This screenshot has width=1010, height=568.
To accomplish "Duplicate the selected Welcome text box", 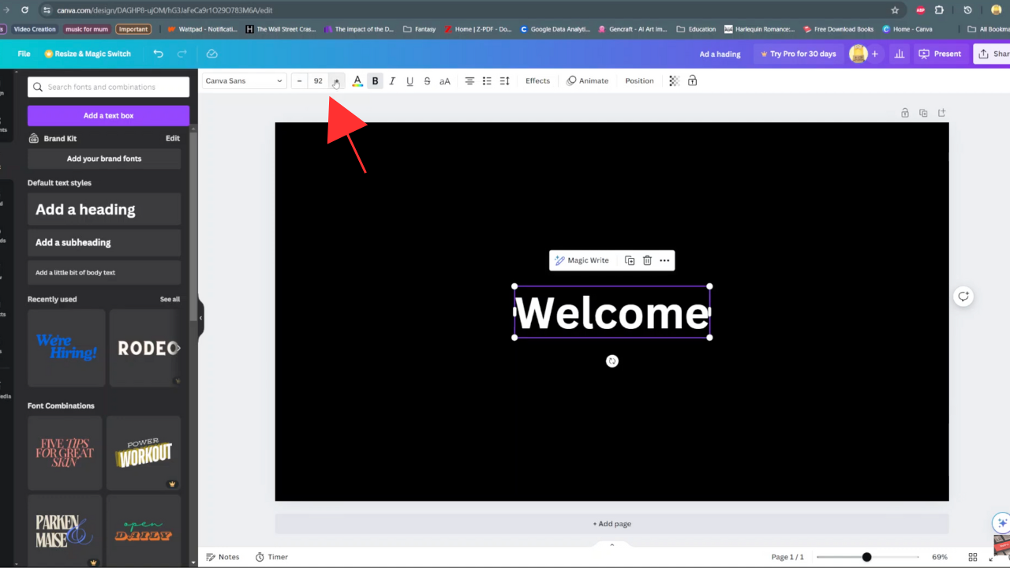I will pos(630,260).
